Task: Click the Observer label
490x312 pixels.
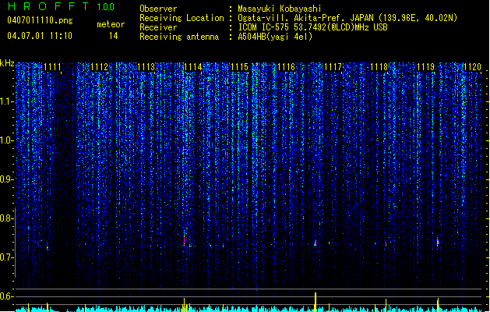Action: (x=158, y=9)
